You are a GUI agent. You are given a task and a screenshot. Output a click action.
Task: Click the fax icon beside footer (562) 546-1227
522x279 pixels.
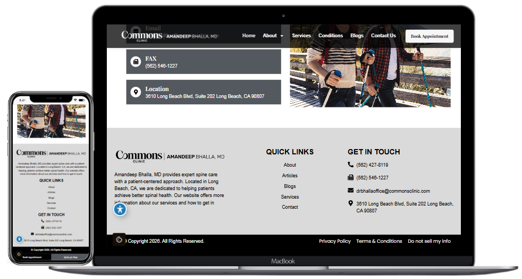tap(350, 177)
